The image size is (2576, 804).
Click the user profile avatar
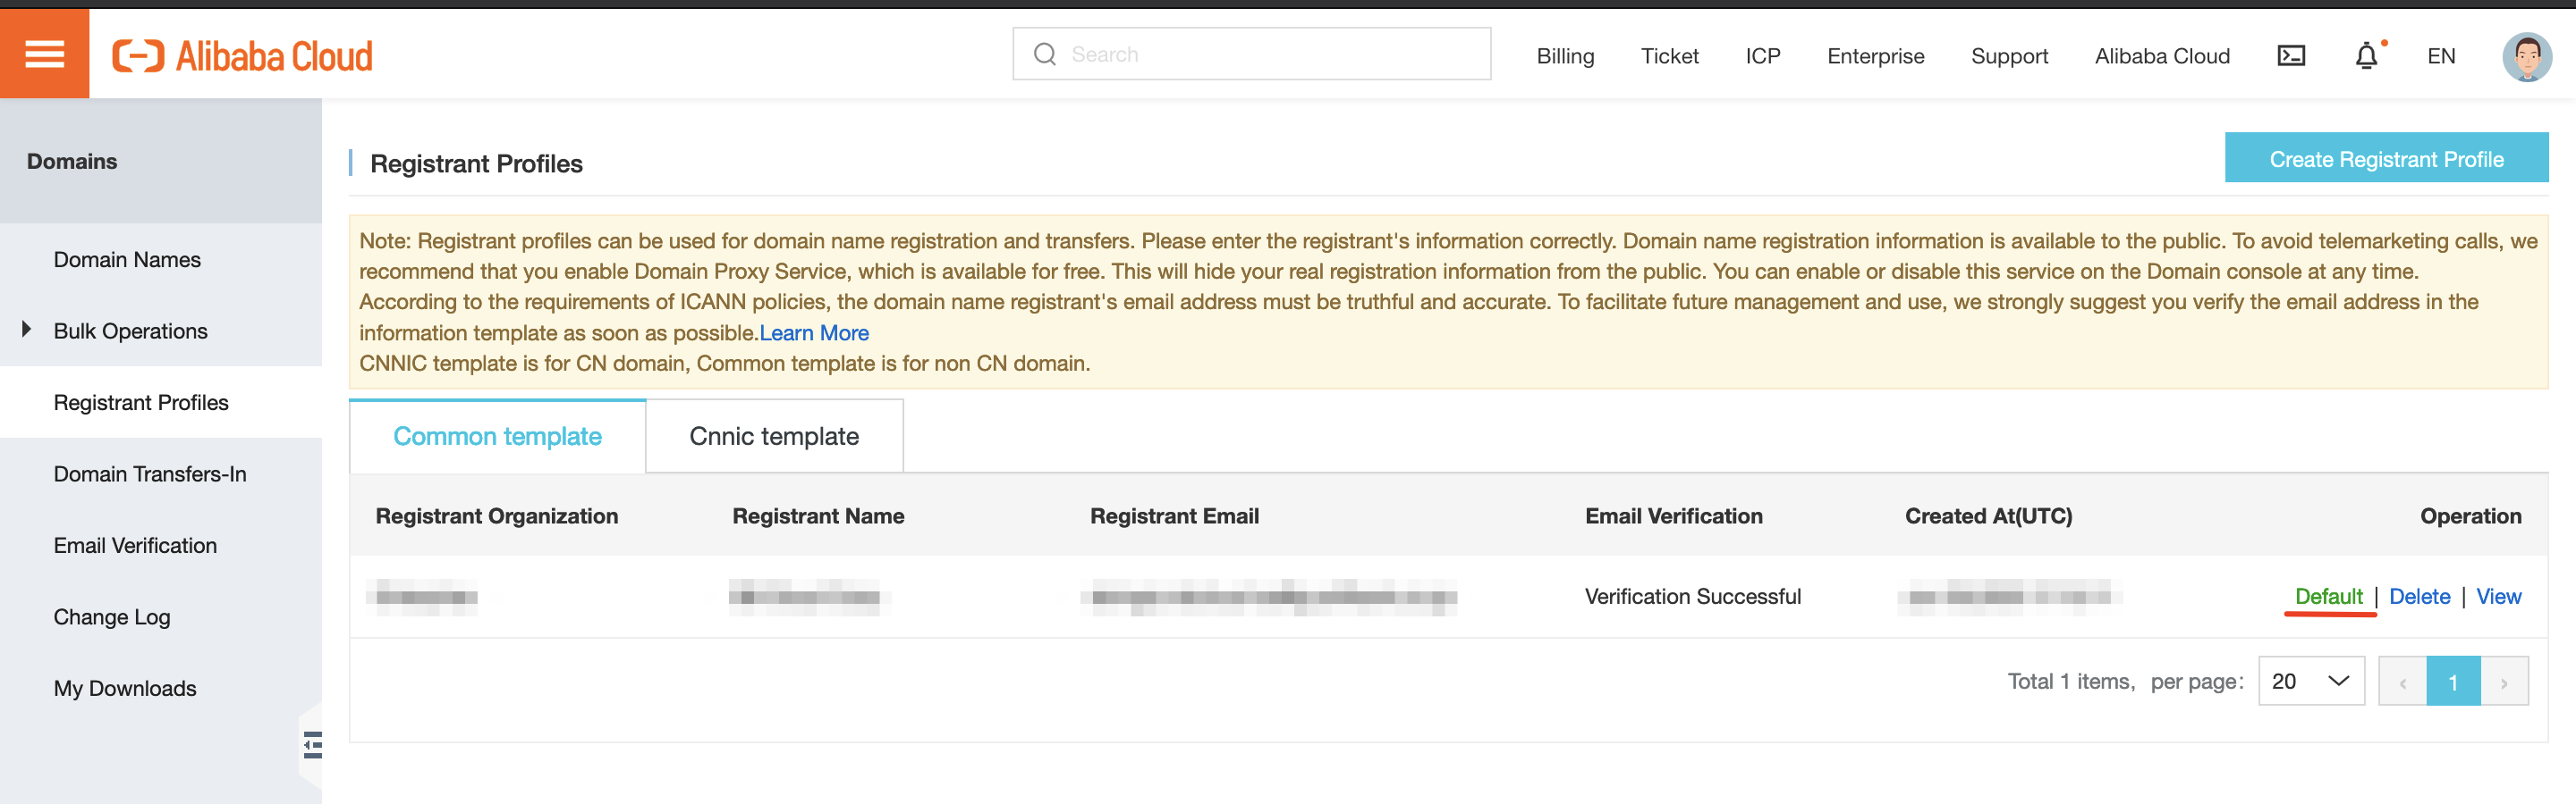pos(2526,57)
